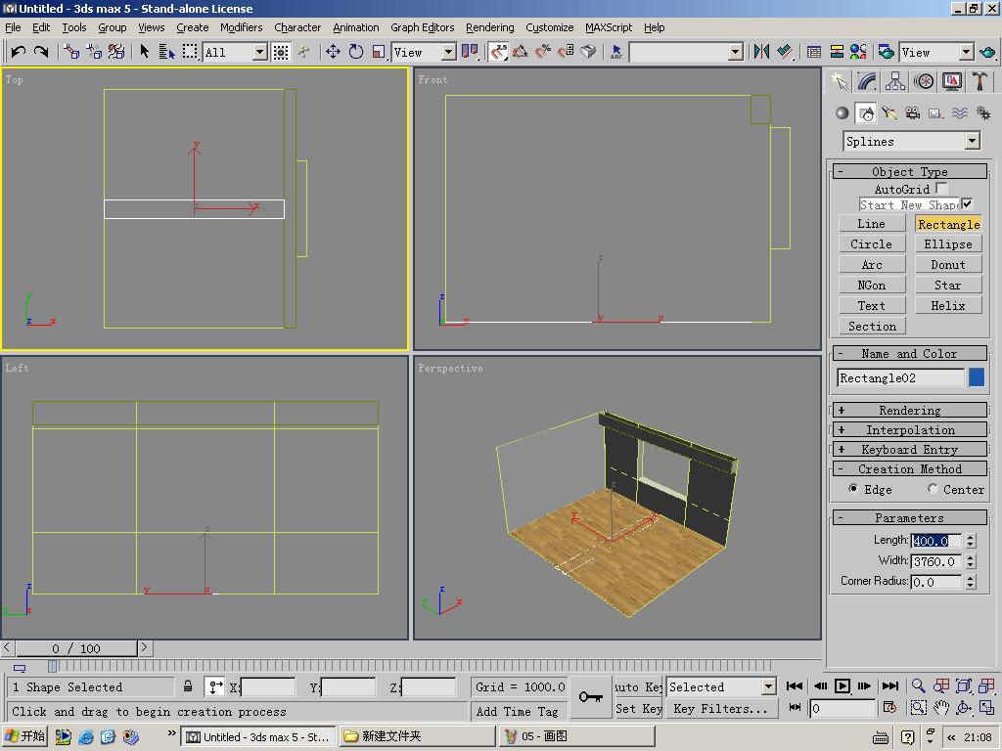Open the Modifiers menu

[241, 27]
